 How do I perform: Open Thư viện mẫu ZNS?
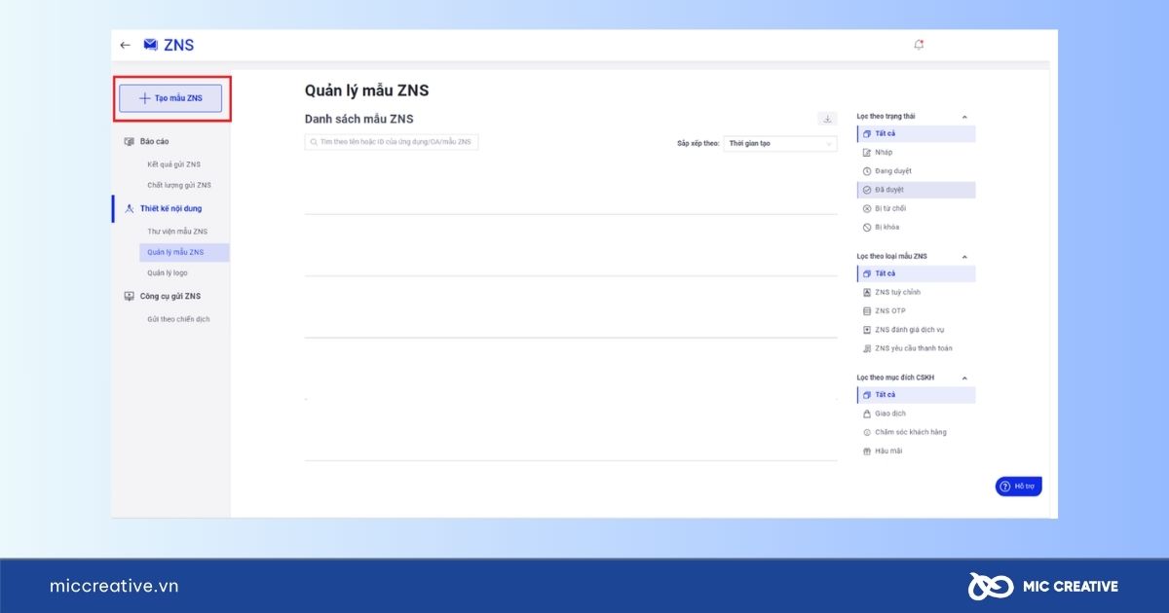point(177,232)
